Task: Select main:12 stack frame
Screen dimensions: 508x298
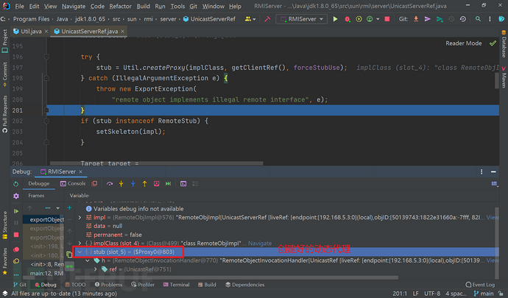Action: [x=43, y=274]
